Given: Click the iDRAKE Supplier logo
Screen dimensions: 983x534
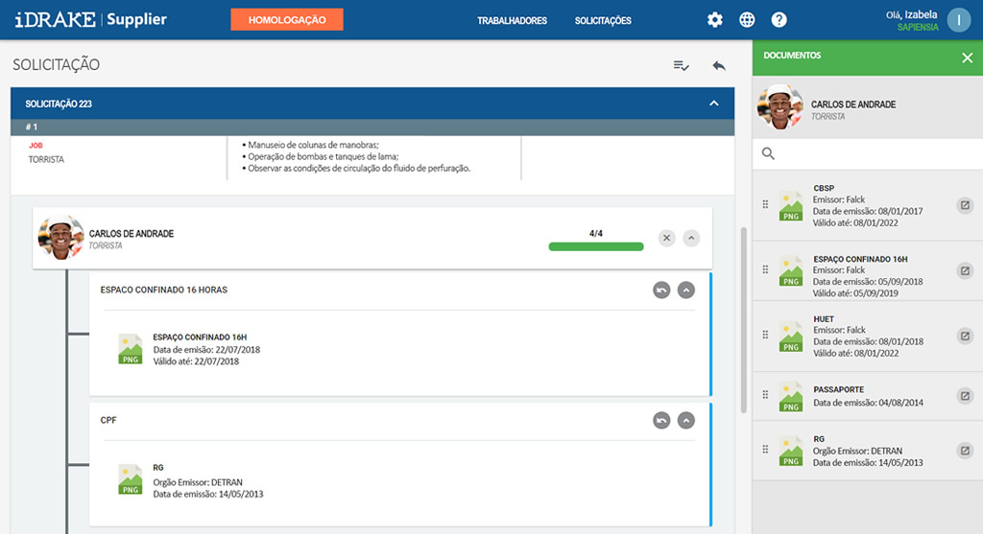Looking at the screenshot, I should click(x=91, y=19).
